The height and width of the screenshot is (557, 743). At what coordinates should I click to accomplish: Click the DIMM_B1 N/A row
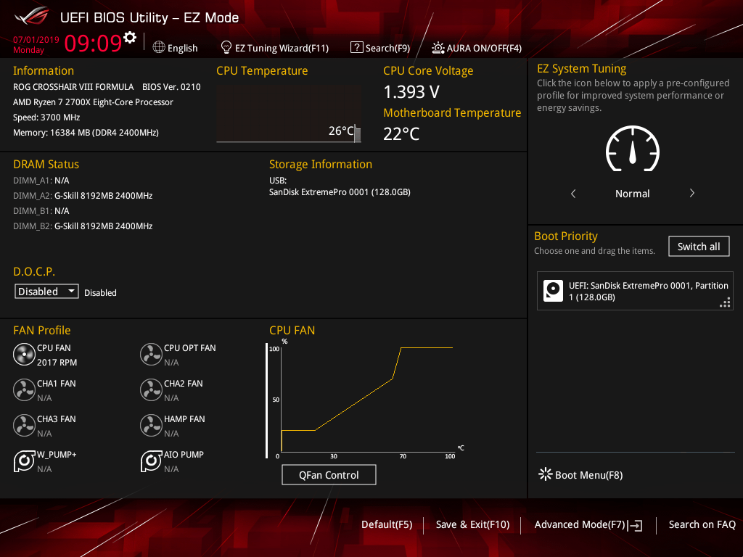pos(41,211)
